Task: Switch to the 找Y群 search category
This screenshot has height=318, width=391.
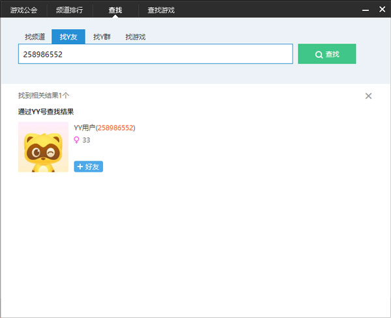Action: pyautogui.click(x=102, y=37)
